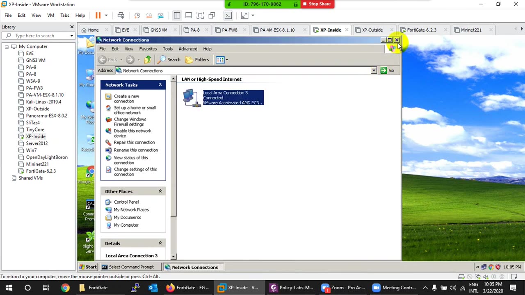Open the VMware Tabs menu
525x295 pixels.
click(x=65, y=15)
